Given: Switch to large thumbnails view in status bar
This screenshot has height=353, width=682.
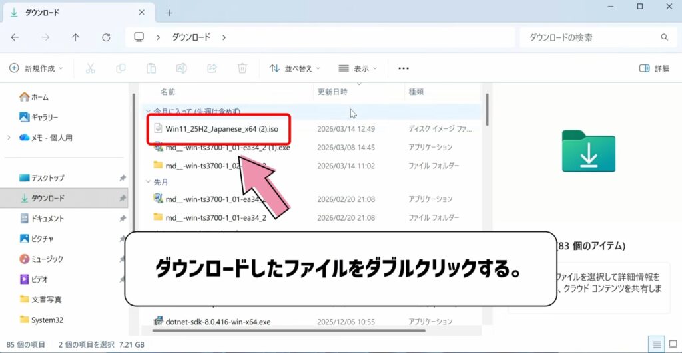Looking at the screenshot, I should pos(673,344).
